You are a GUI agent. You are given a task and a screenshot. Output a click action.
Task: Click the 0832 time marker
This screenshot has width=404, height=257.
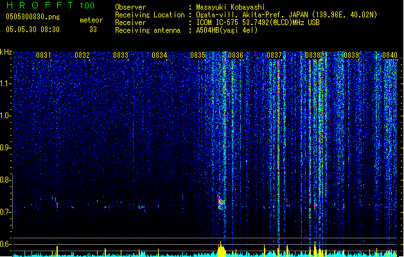click(x=82, y=55)
